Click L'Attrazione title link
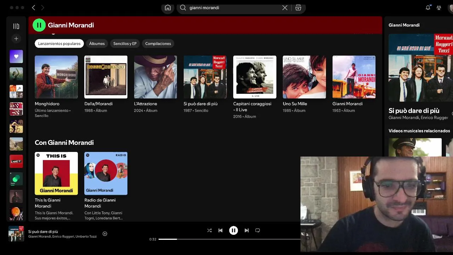 [145, 104]
